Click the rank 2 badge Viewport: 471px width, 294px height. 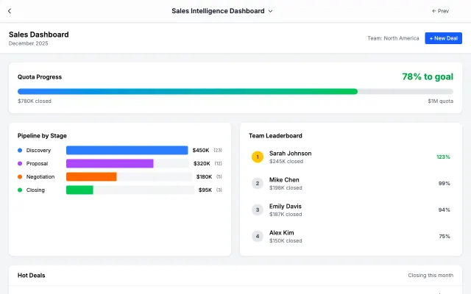(258, 183)
